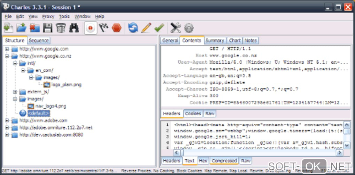Validate response using green checkmark icon
Viewport: 355px width, 175px height.
pos(159,28)
